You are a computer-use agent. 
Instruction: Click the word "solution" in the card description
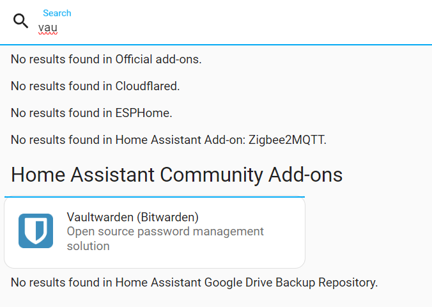[88, 246]
